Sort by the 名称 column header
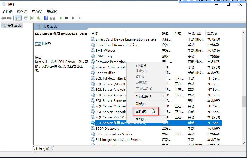Screen dimensions: 247x158 point(125,33)
